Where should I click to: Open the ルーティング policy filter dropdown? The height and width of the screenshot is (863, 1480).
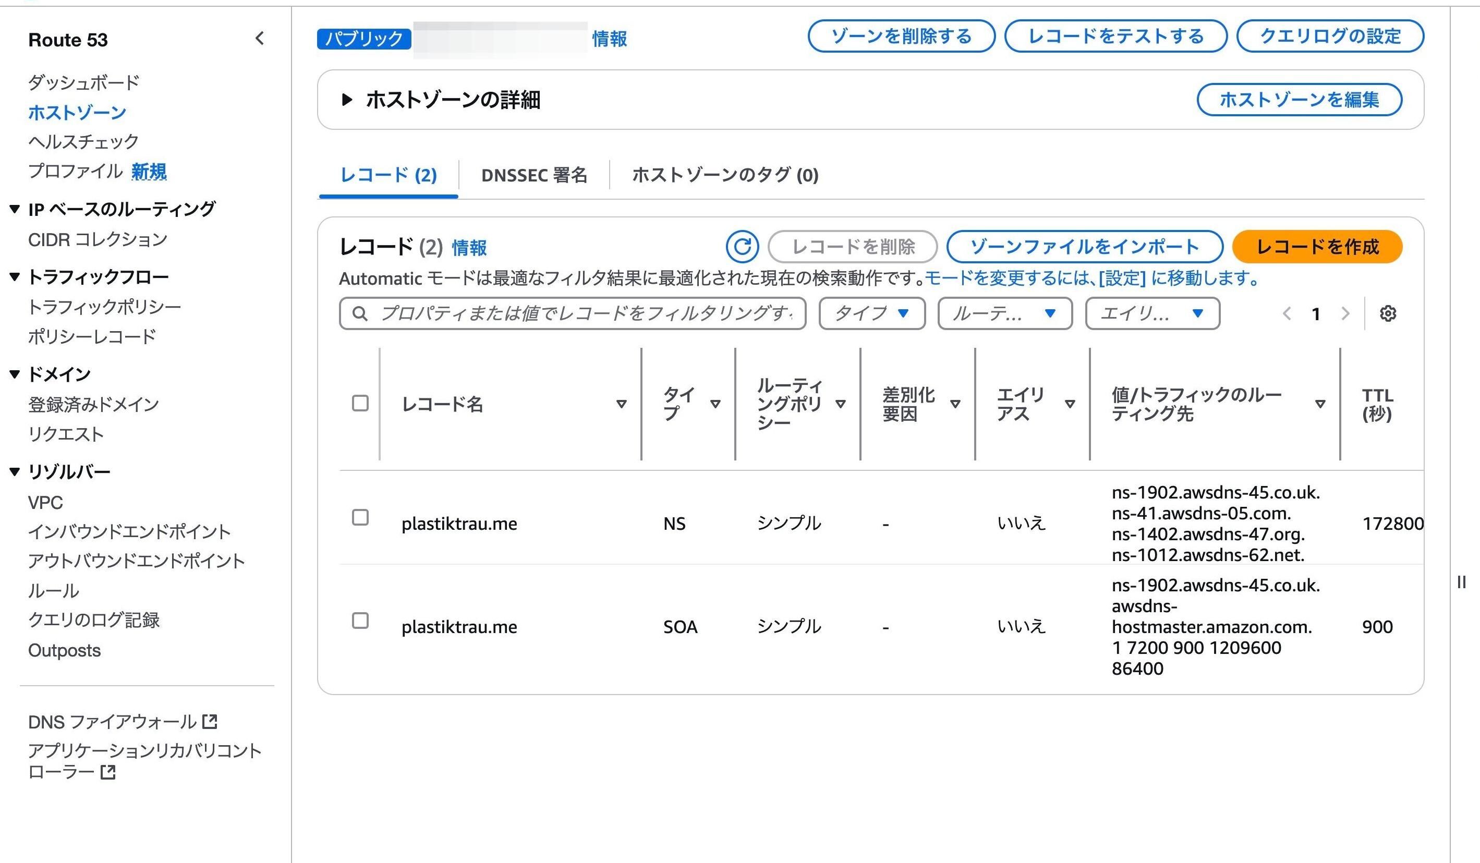tap(1004, 313)
